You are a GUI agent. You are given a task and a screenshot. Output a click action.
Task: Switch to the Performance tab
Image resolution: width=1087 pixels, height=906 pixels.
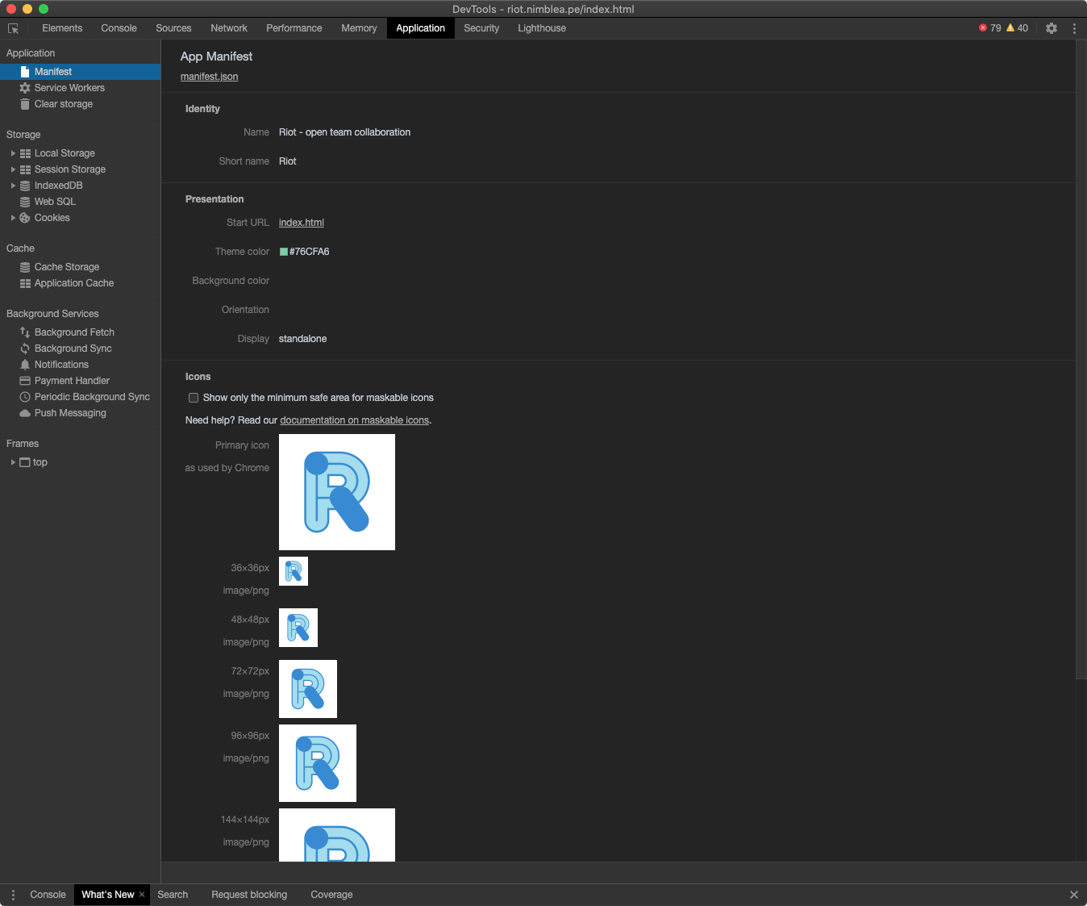coord(294,28)
